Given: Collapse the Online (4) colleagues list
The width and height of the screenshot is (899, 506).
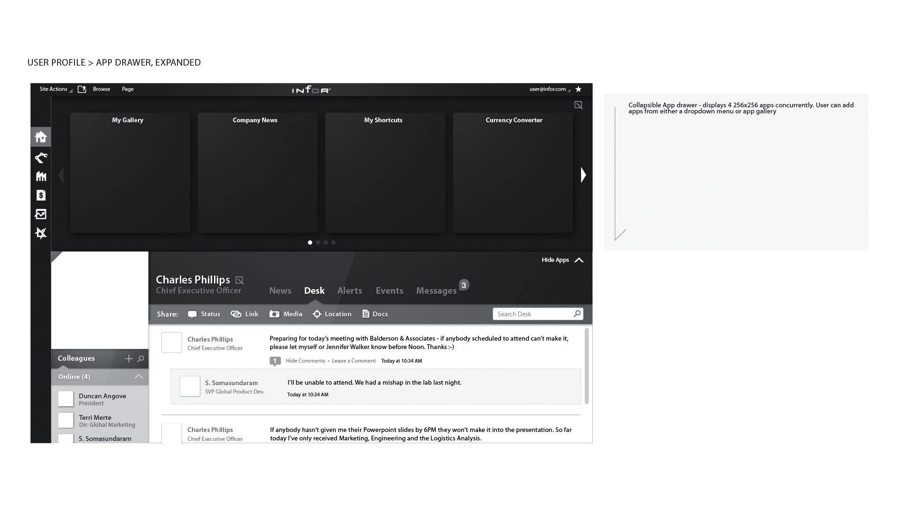Looking at the screenshot, I should [139, 377].
